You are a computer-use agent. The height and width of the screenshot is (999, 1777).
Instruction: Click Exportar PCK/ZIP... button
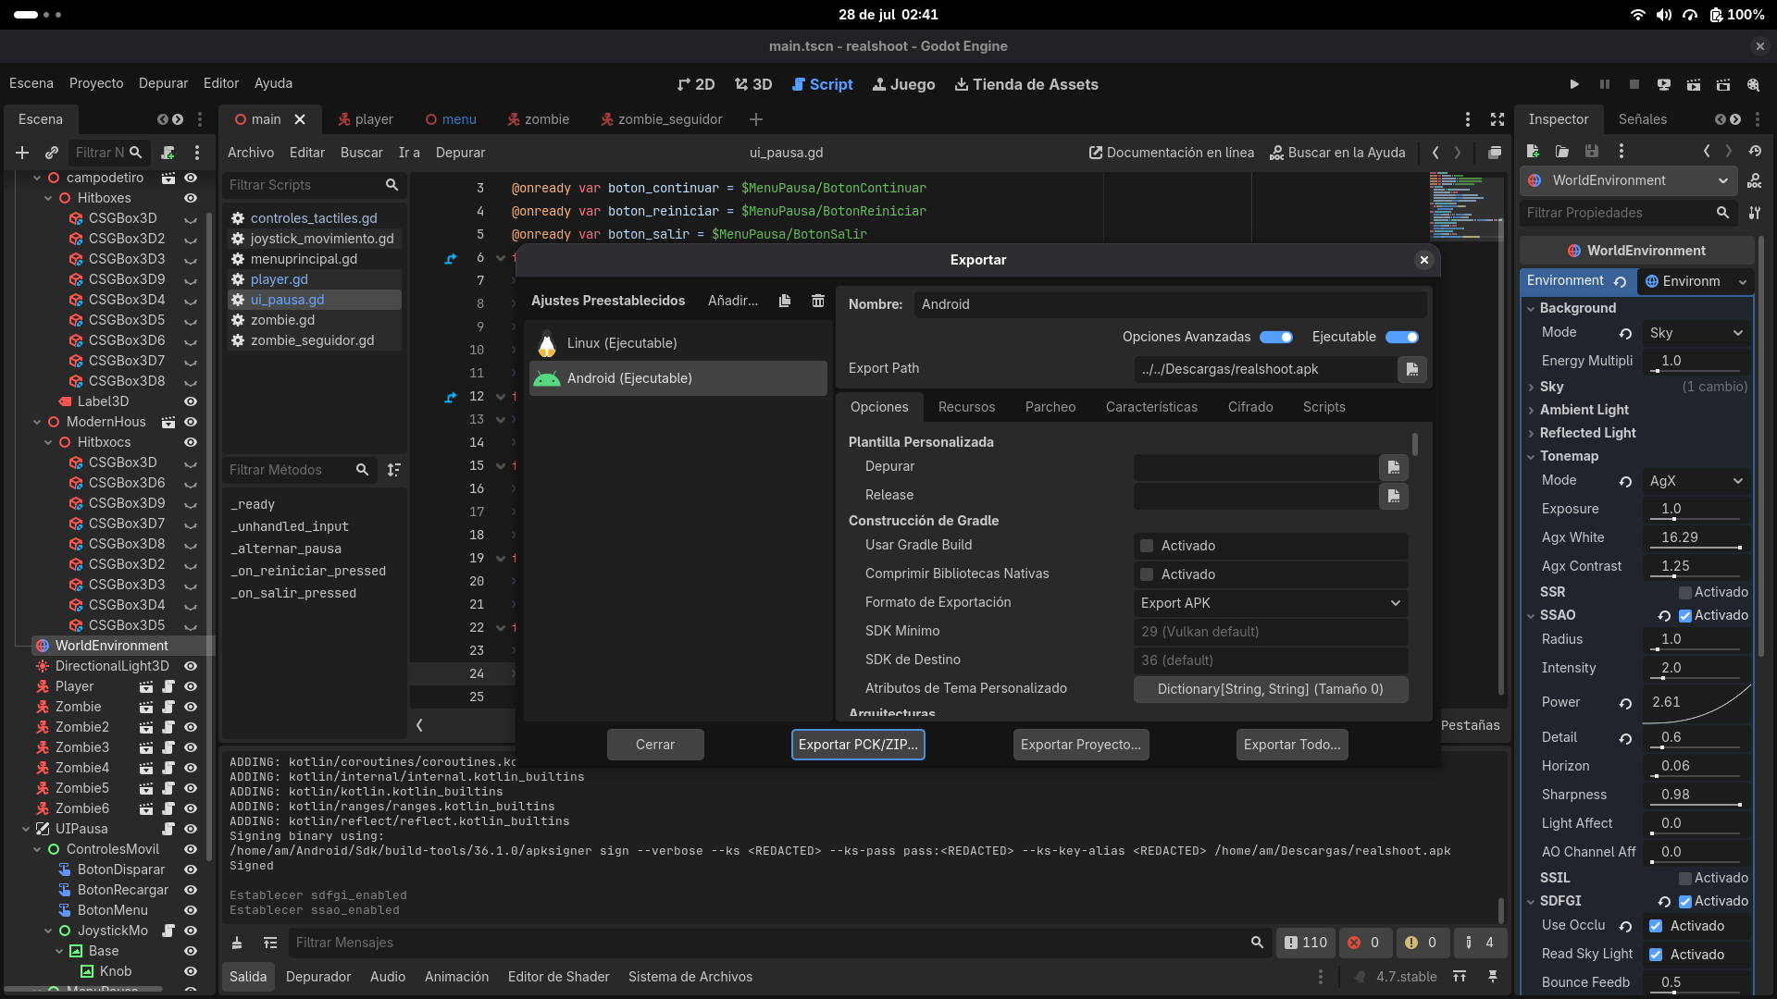858,745
